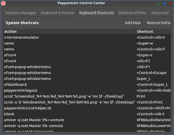Click the <Super>r shortcut cell
This screenshot has width=174, height=135.
[153, 55]
